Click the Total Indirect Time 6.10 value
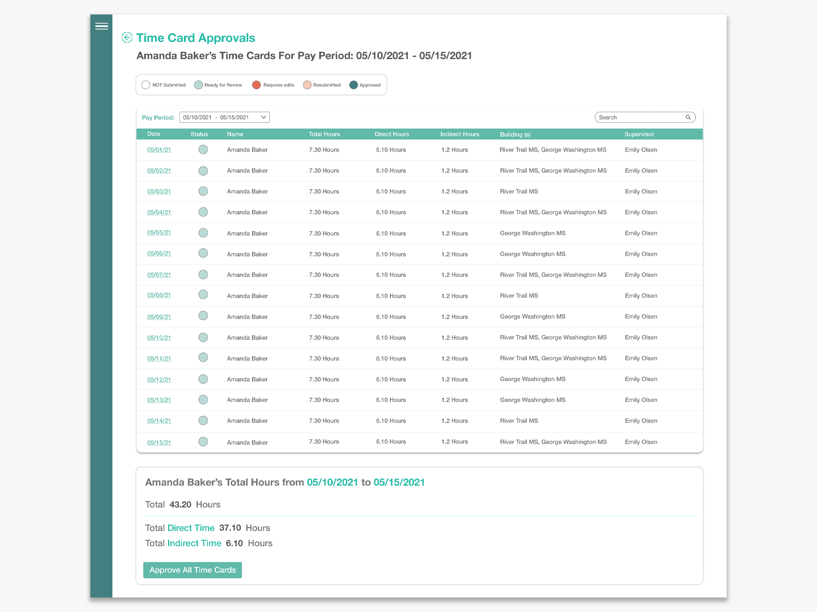This screenshot has height=612, width=817. (x=234, y=543)
